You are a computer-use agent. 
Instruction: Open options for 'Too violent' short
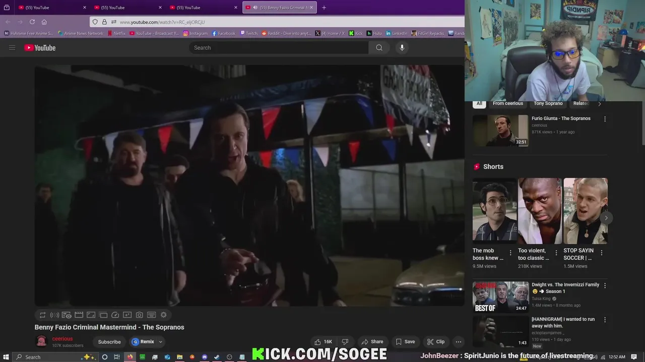(556, 253)
